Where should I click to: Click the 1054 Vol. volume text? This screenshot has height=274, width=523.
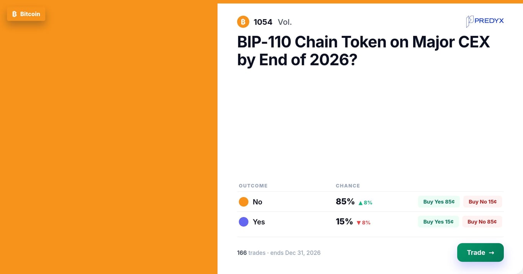(273, 22)
